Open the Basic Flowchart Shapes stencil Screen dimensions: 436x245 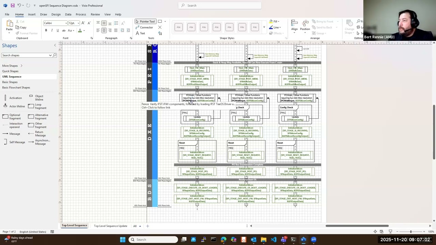tap(16, 87)
